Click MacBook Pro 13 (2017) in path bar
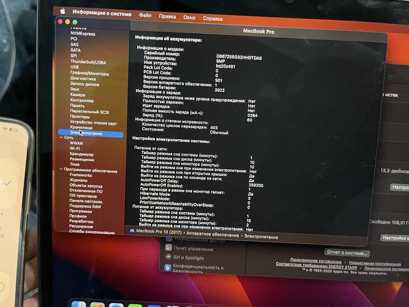This screenshot has height=307, width=409. pyautogui.click(x=159, y=232)
